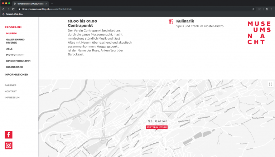Open the Konzept, Web, De... bookmark
The width and height of the screenshot is (275, 157).
click(13, 14)
